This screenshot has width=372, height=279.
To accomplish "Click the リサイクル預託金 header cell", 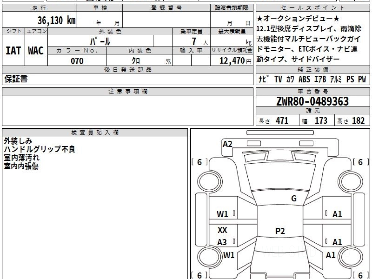I will pos(232,51).
